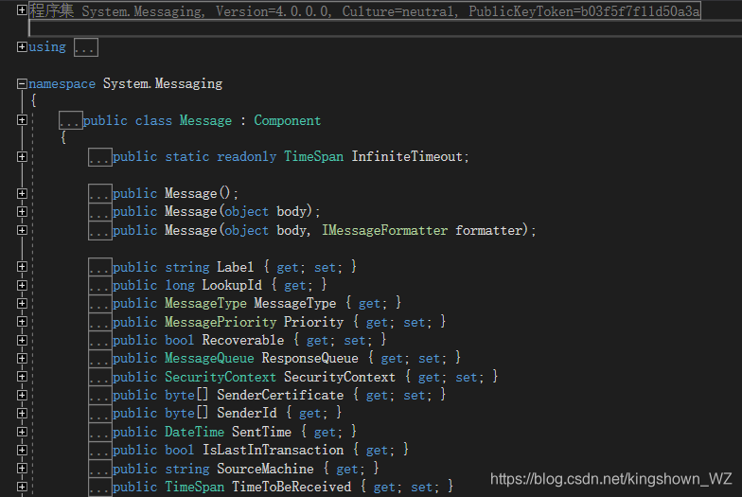This screenshot has height=497, width=742.
Task: Click the DateTime type name
Action: pyautogui.click(x=195, y=432)
